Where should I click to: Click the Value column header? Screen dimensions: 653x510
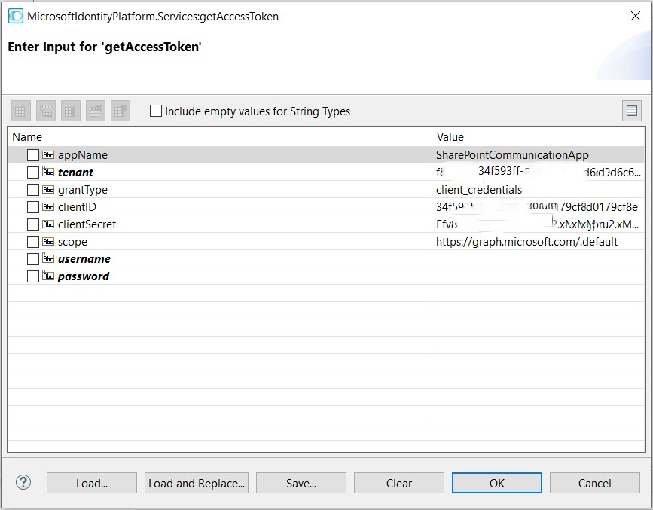539,136
